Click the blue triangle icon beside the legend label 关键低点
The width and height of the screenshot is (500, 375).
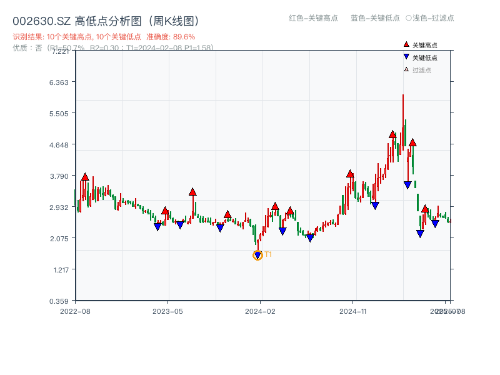point(406,57)
